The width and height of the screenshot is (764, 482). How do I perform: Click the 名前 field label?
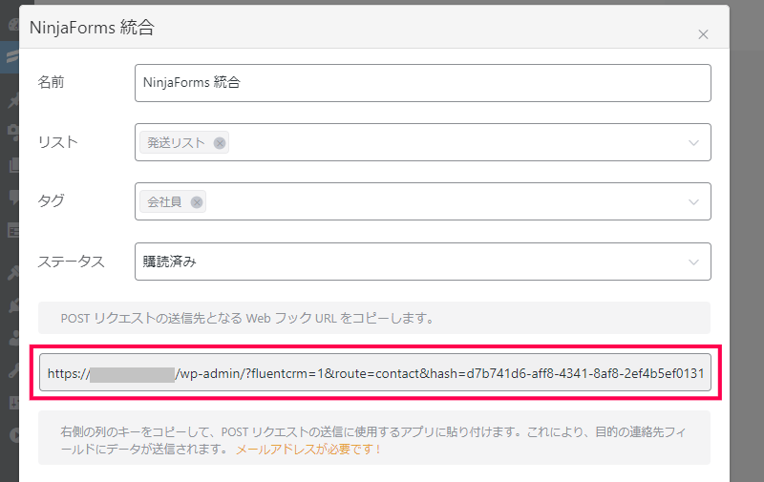pyautogui.click(x=52, y=82)
